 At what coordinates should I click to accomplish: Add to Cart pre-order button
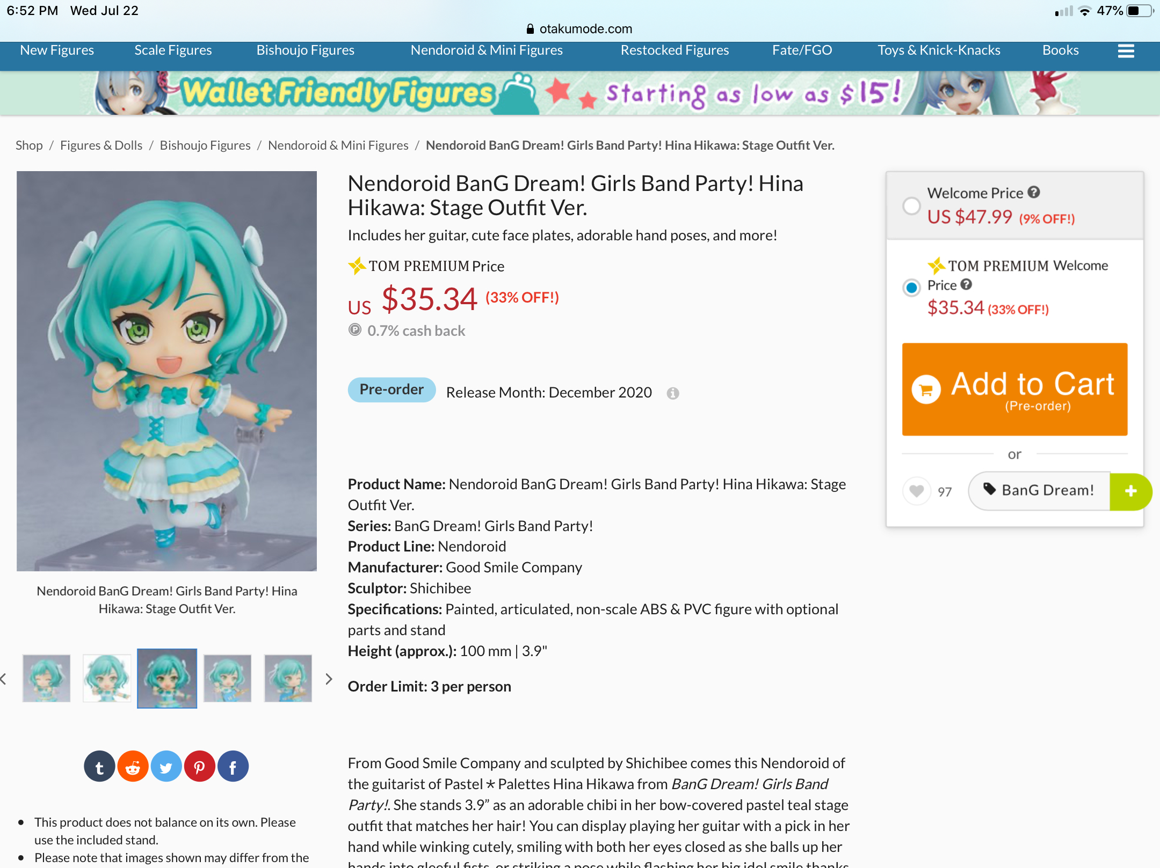point(1014,389)
